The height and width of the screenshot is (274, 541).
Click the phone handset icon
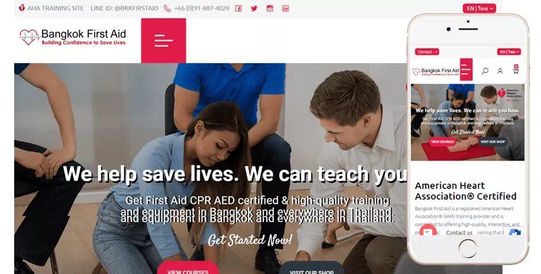(167, 9)
